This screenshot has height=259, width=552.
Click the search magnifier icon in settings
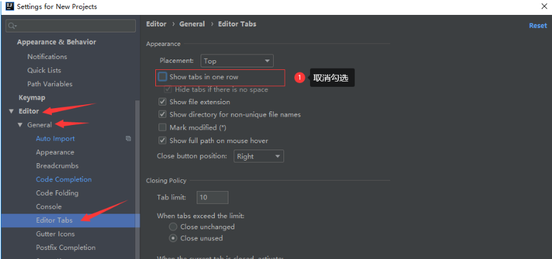click(12, 26)
